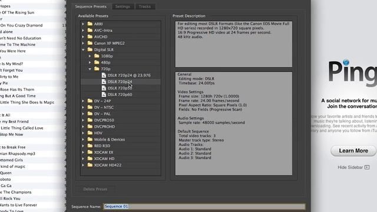
Task: Expand the ARRI presets folder
Action: (83, 24)
